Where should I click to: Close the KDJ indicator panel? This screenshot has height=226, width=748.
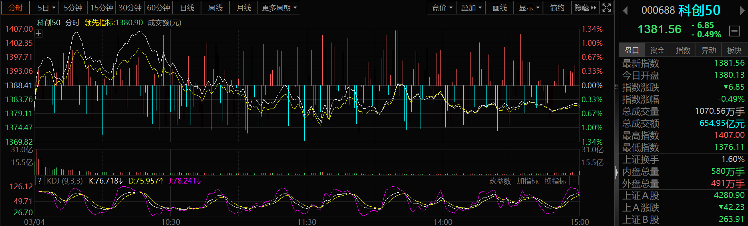[573, 181]
